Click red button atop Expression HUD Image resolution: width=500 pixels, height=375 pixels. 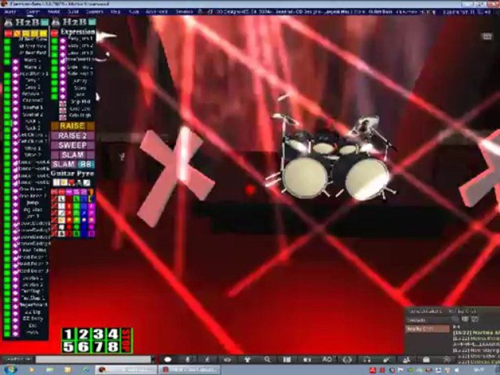click(55, 33)
